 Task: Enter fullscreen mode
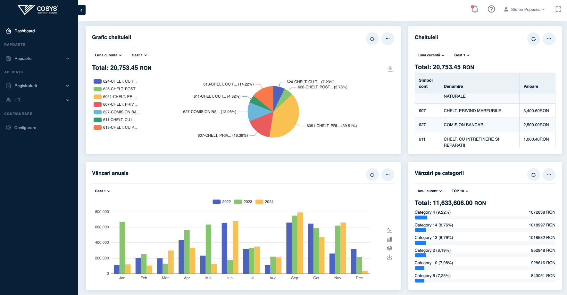click(x=558, y=9)
